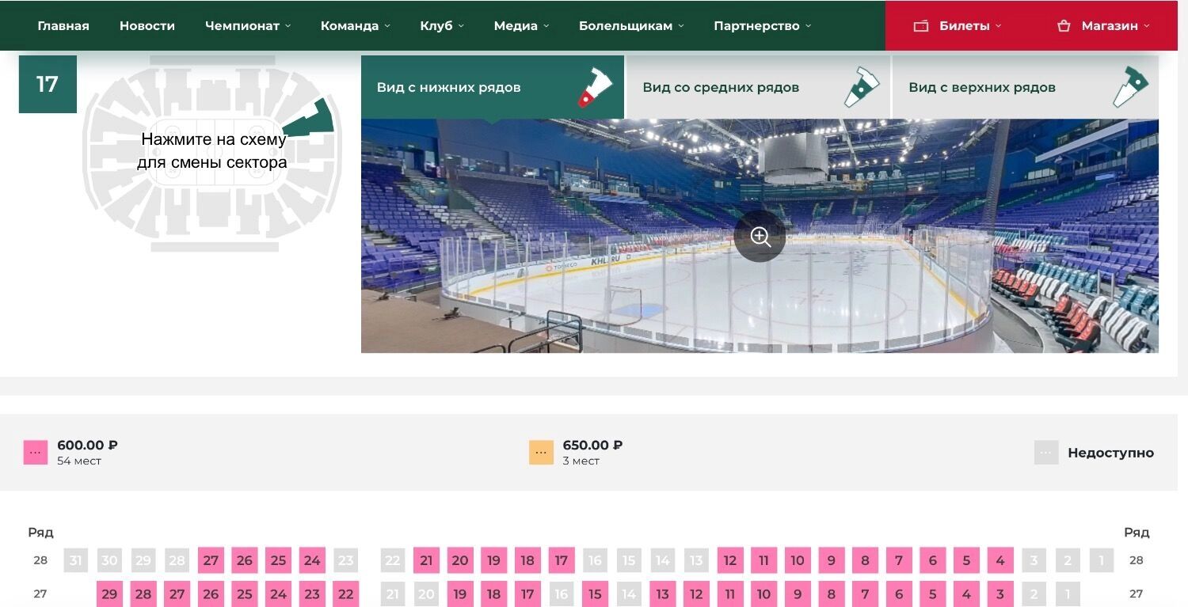Viewport: 1188px width, 607px height.
Task: Switch to Вид со средних рядов tab
Action: 721,87
